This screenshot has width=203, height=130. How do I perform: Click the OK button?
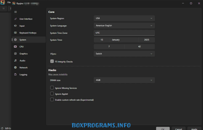coord(163,129)
